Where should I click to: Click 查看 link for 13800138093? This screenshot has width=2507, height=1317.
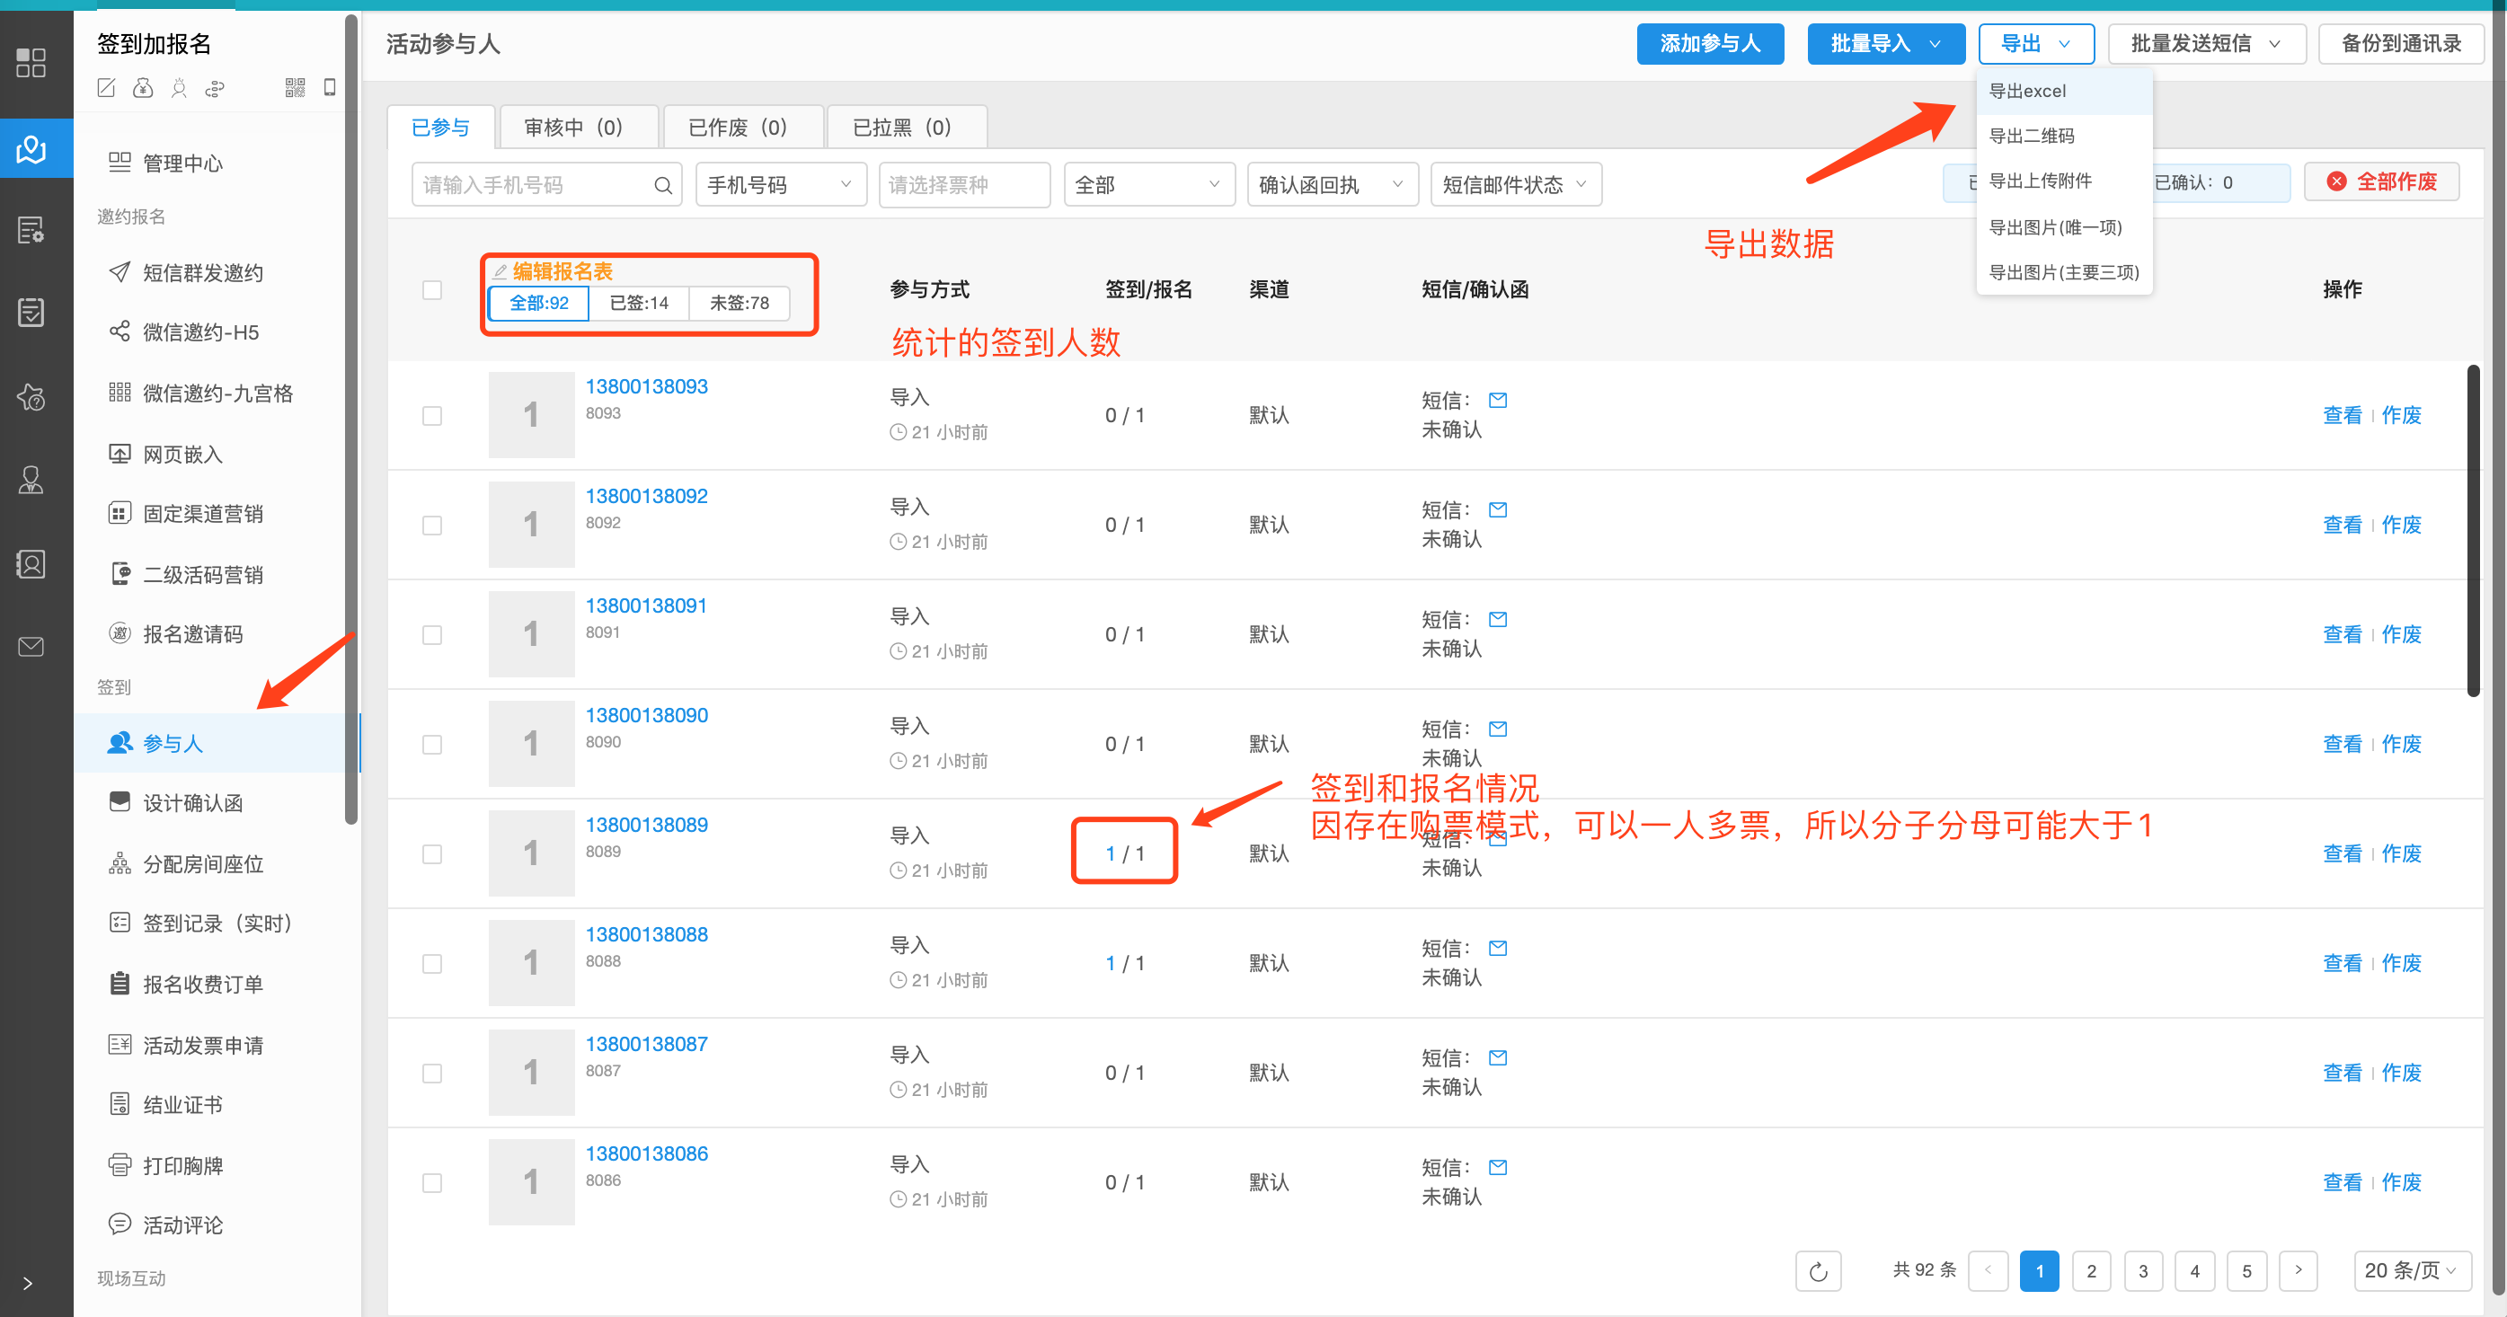click(x=2342, y=415)
